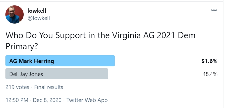Open the 12:50 PM timestamp link

pyautogui.click(x=17, y=100)
